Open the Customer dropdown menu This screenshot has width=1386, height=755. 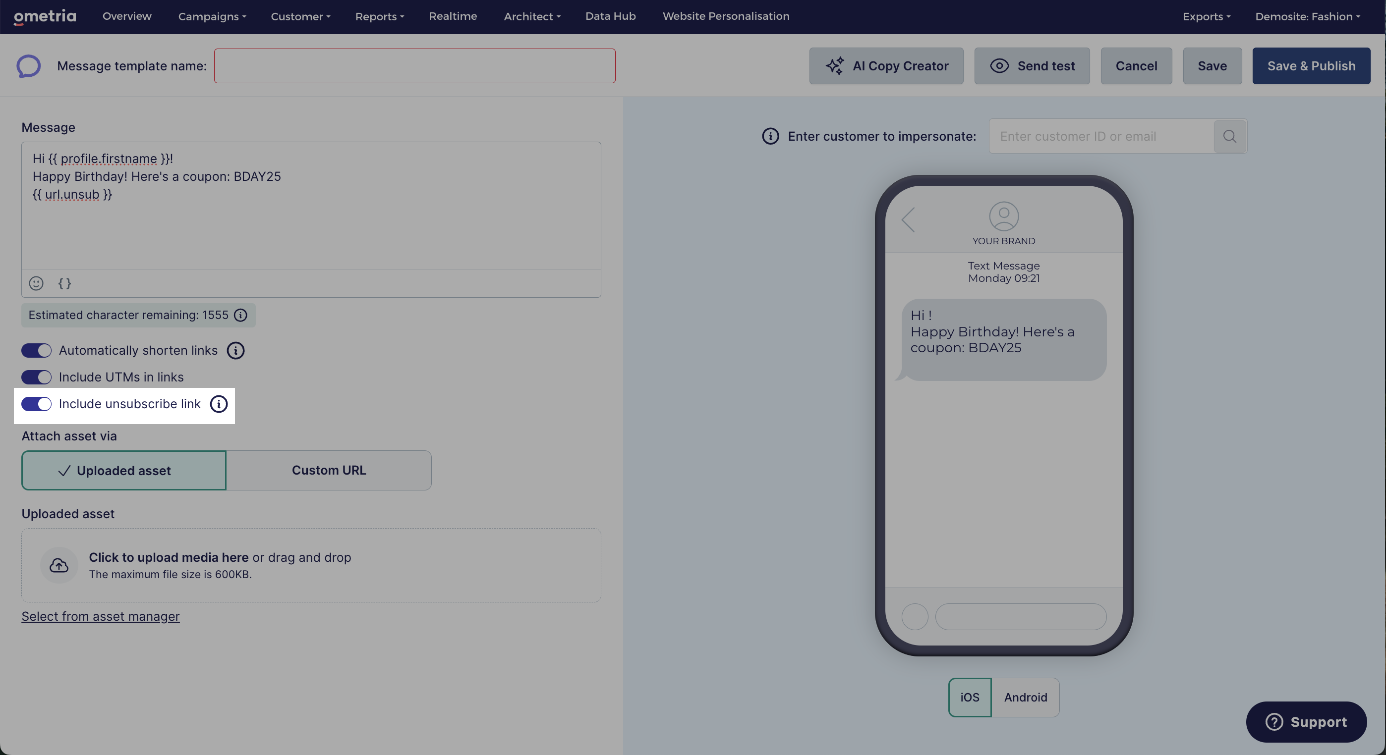click(x=300, y=17)
